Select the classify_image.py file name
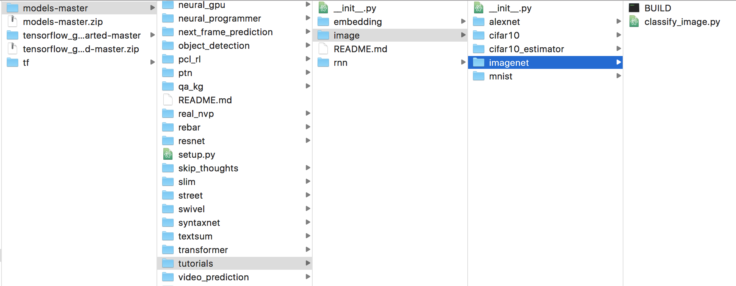The height and width of the screenshot is (286, 736). (x=682, y=22)
